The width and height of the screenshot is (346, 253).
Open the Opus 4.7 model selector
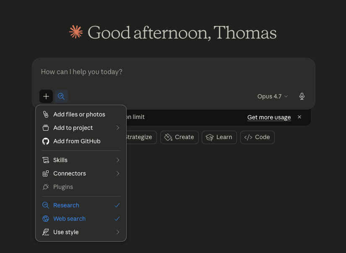[273, 96]
